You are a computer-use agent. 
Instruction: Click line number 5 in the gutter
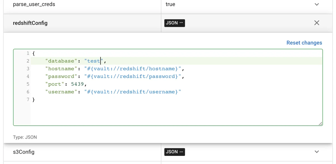28,84
